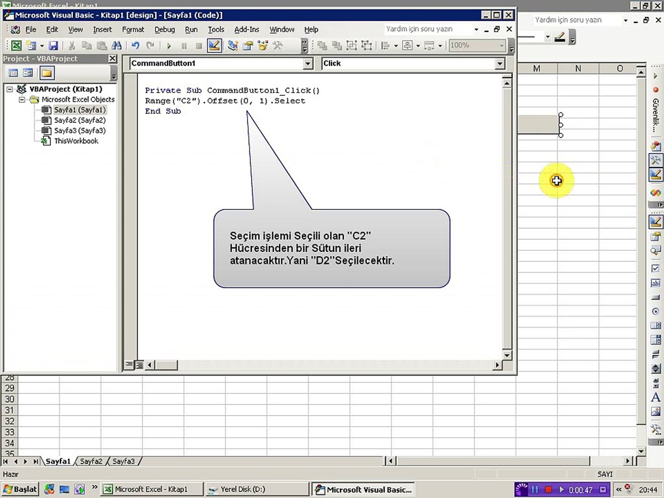Screen dimensions: 664x498
Task: Collapse the VBAProject (Kitap1) tree node
Action: (x=10, y=89)
